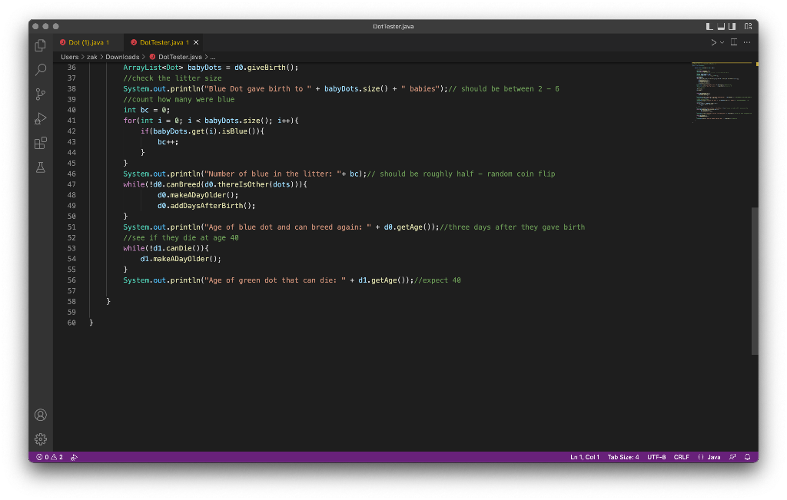Click the editor vertical scrollbar thumb
Viewport: 787px width, 500px height.
(754, 280)
